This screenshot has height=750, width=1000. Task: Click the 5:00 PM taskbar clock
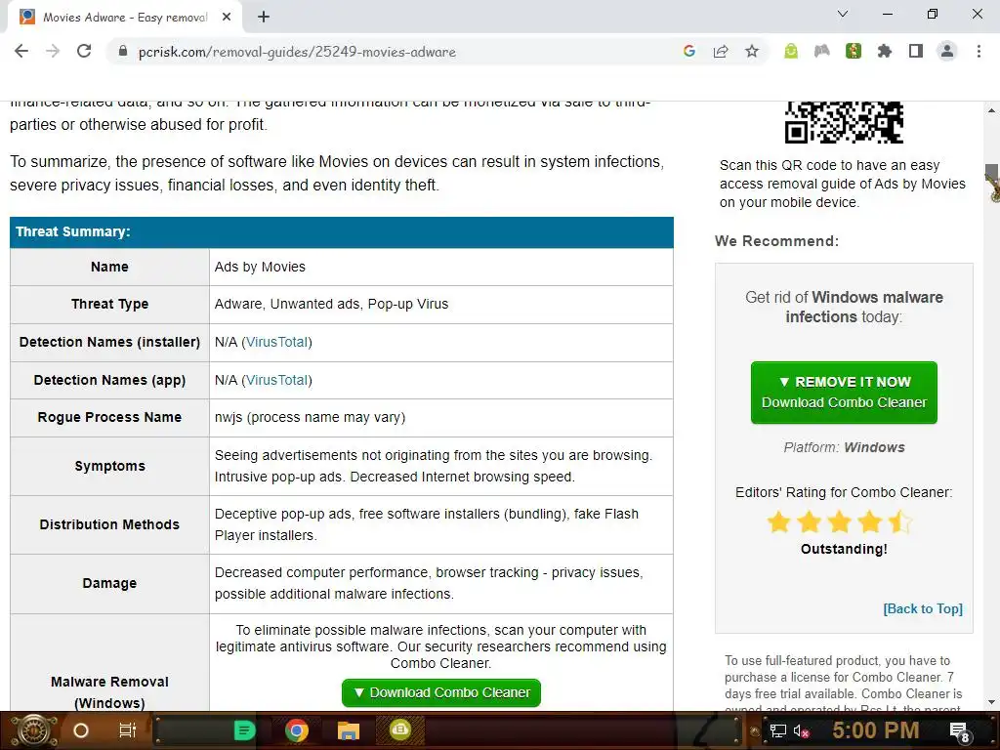[x=876, y=730]
